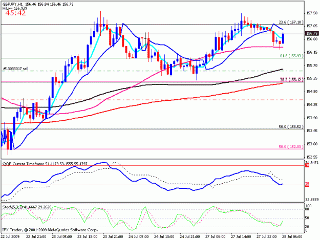Click the 24 Jul 13:00 time axis label

click(x=164, y=236)
